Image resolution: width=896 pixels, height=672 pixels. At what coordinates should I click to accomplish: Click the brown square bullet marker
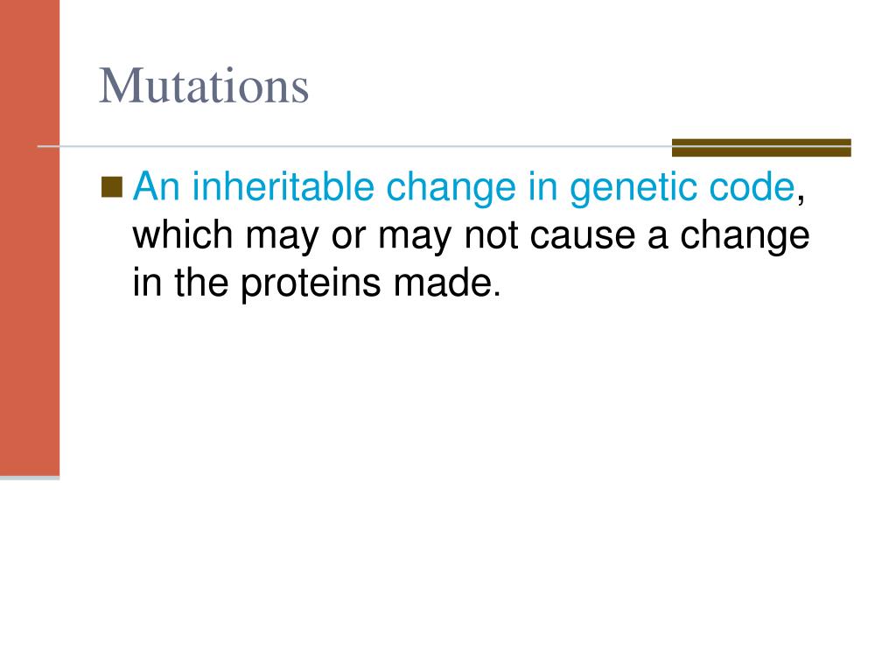[x=112, y=187]
